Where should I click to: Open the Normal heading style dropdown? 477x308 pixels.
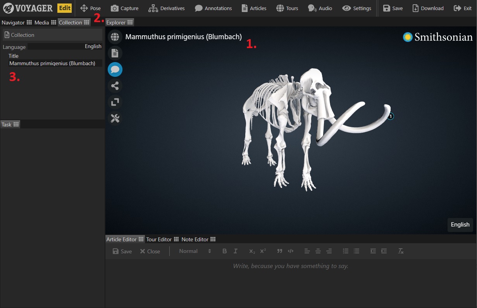[x=195, y=251]
